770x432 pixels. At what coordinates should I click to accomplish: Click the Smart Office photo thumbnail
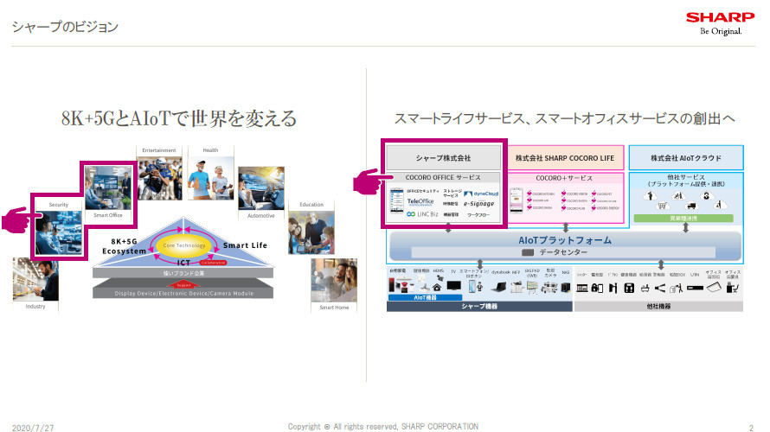pos(108,188)
